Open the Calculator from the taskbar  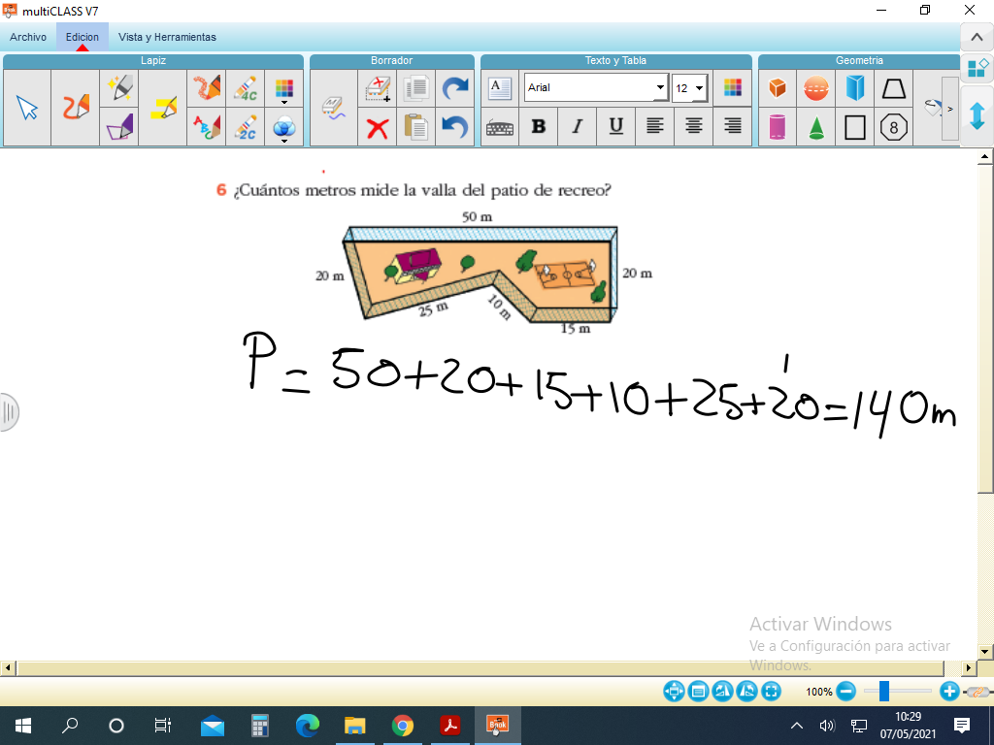(260, 726)
